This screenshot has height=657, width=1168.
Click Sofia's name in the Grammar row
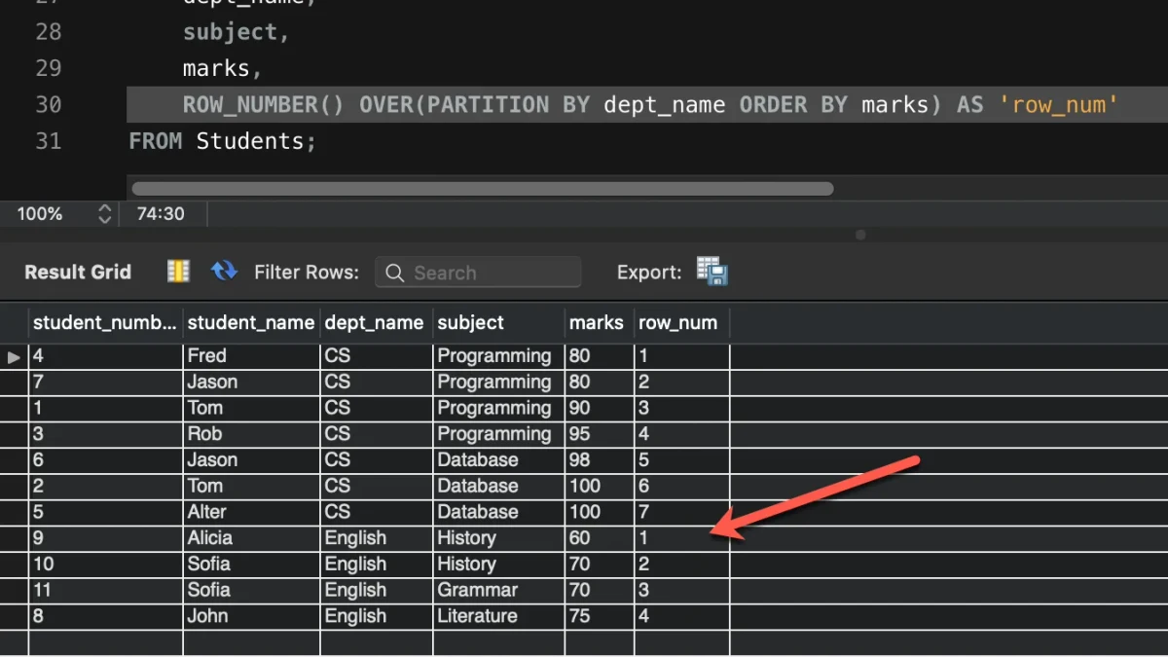pyautogui.click(x=251, y=590)
